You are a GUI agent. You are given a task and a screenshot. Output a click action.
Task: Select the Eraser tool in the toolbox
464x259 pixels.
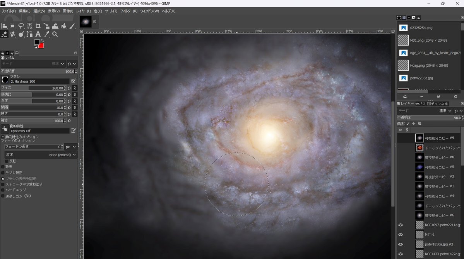(4, 34)
